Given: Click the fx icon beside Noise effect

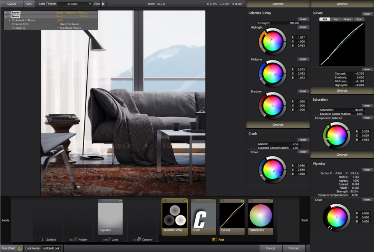Looking at the screenshot, I should (10, 16).
